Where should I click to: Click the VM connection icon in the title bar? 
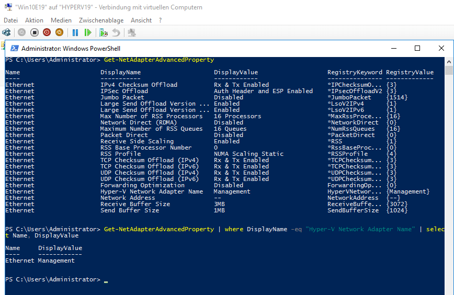click(8, 7)
